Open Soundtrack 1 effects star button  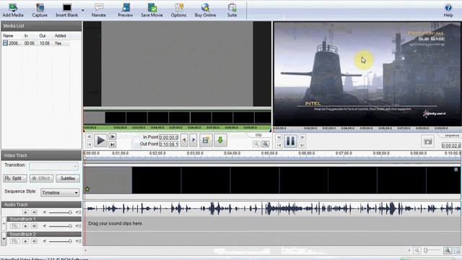[x=26, y=226]
